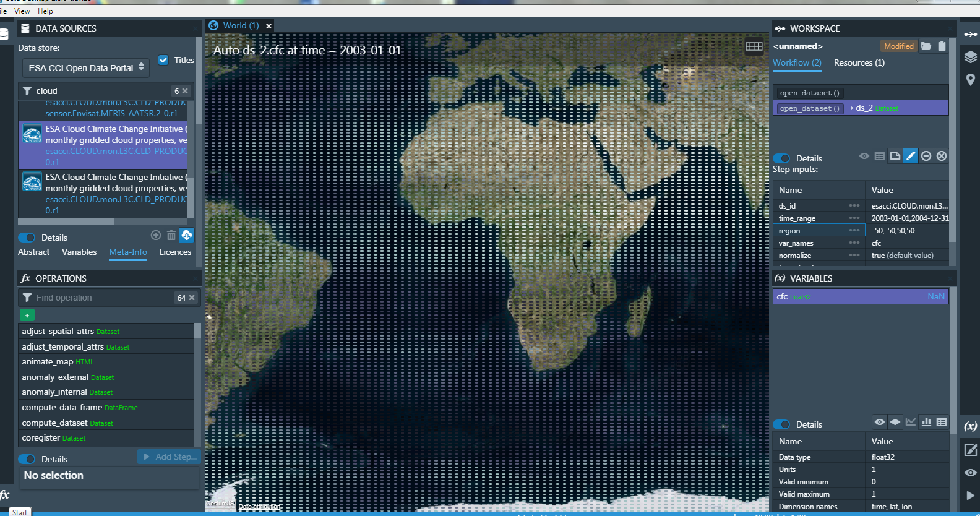Screen dimensions: 980x516
Task: Select the first open_dataset() workflow step
Action: (861, 93)
